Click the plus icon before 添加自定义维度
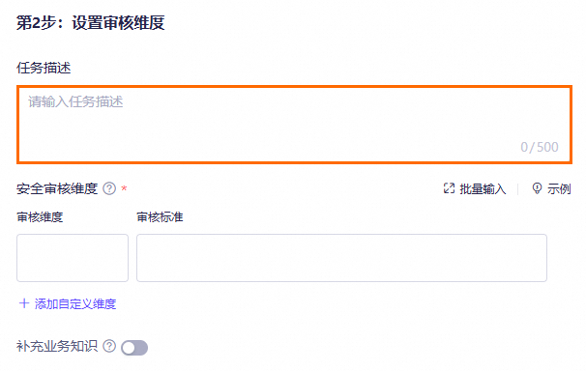The width and height of the screenshot is (586, 371). 24,303
